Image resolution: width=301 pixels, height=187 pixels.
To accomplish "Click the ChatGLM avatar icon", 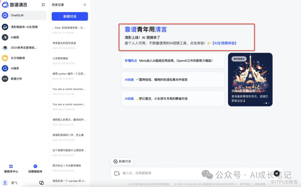I will tap(5, 15).
